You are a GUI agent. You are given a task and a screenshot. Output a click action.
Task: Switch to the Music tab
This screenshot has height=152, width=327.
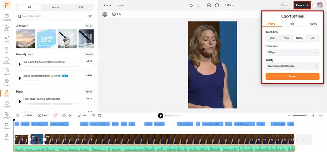coord(55,8)
